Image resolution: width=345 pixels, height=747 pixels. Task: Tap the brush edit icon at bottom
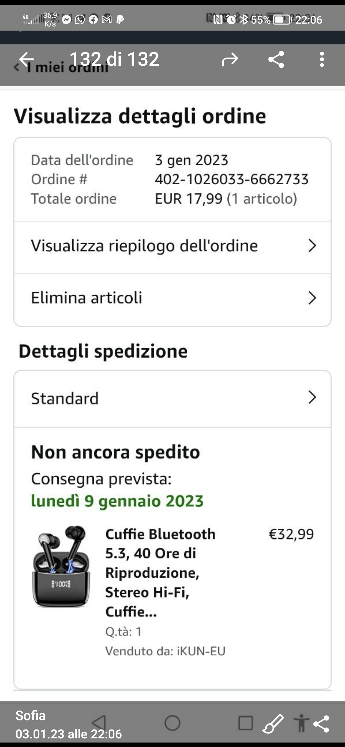tap(273, 724)
